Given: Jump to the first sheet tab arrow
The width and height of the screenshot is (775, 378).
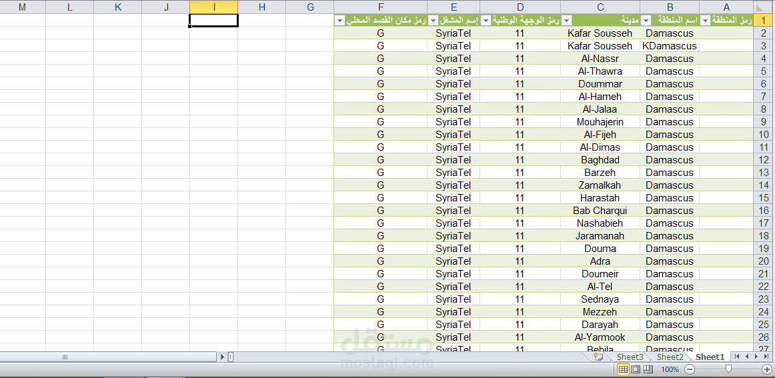Looking at the screenshot, I should (737, 357).
